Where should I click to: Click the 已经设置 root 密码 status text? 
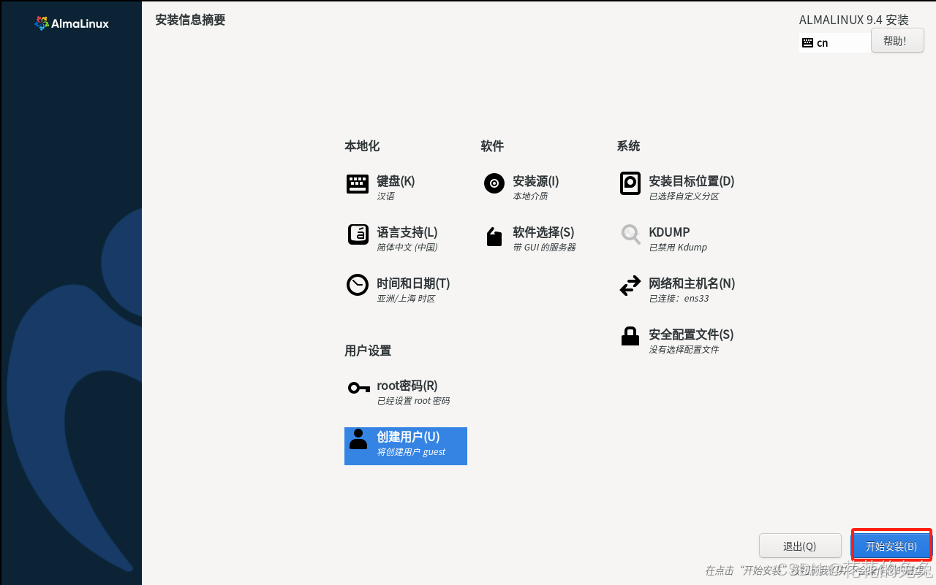pos(413,401)
